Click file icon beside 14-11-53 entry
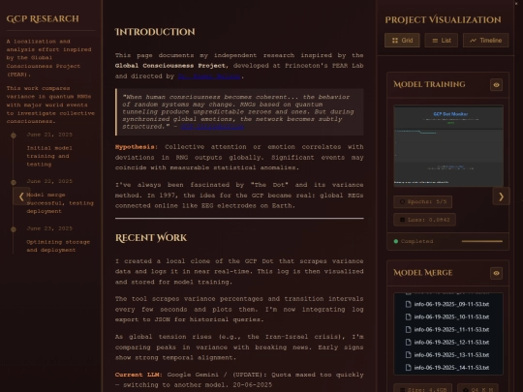Screen dimensions: 523x392 409,368
